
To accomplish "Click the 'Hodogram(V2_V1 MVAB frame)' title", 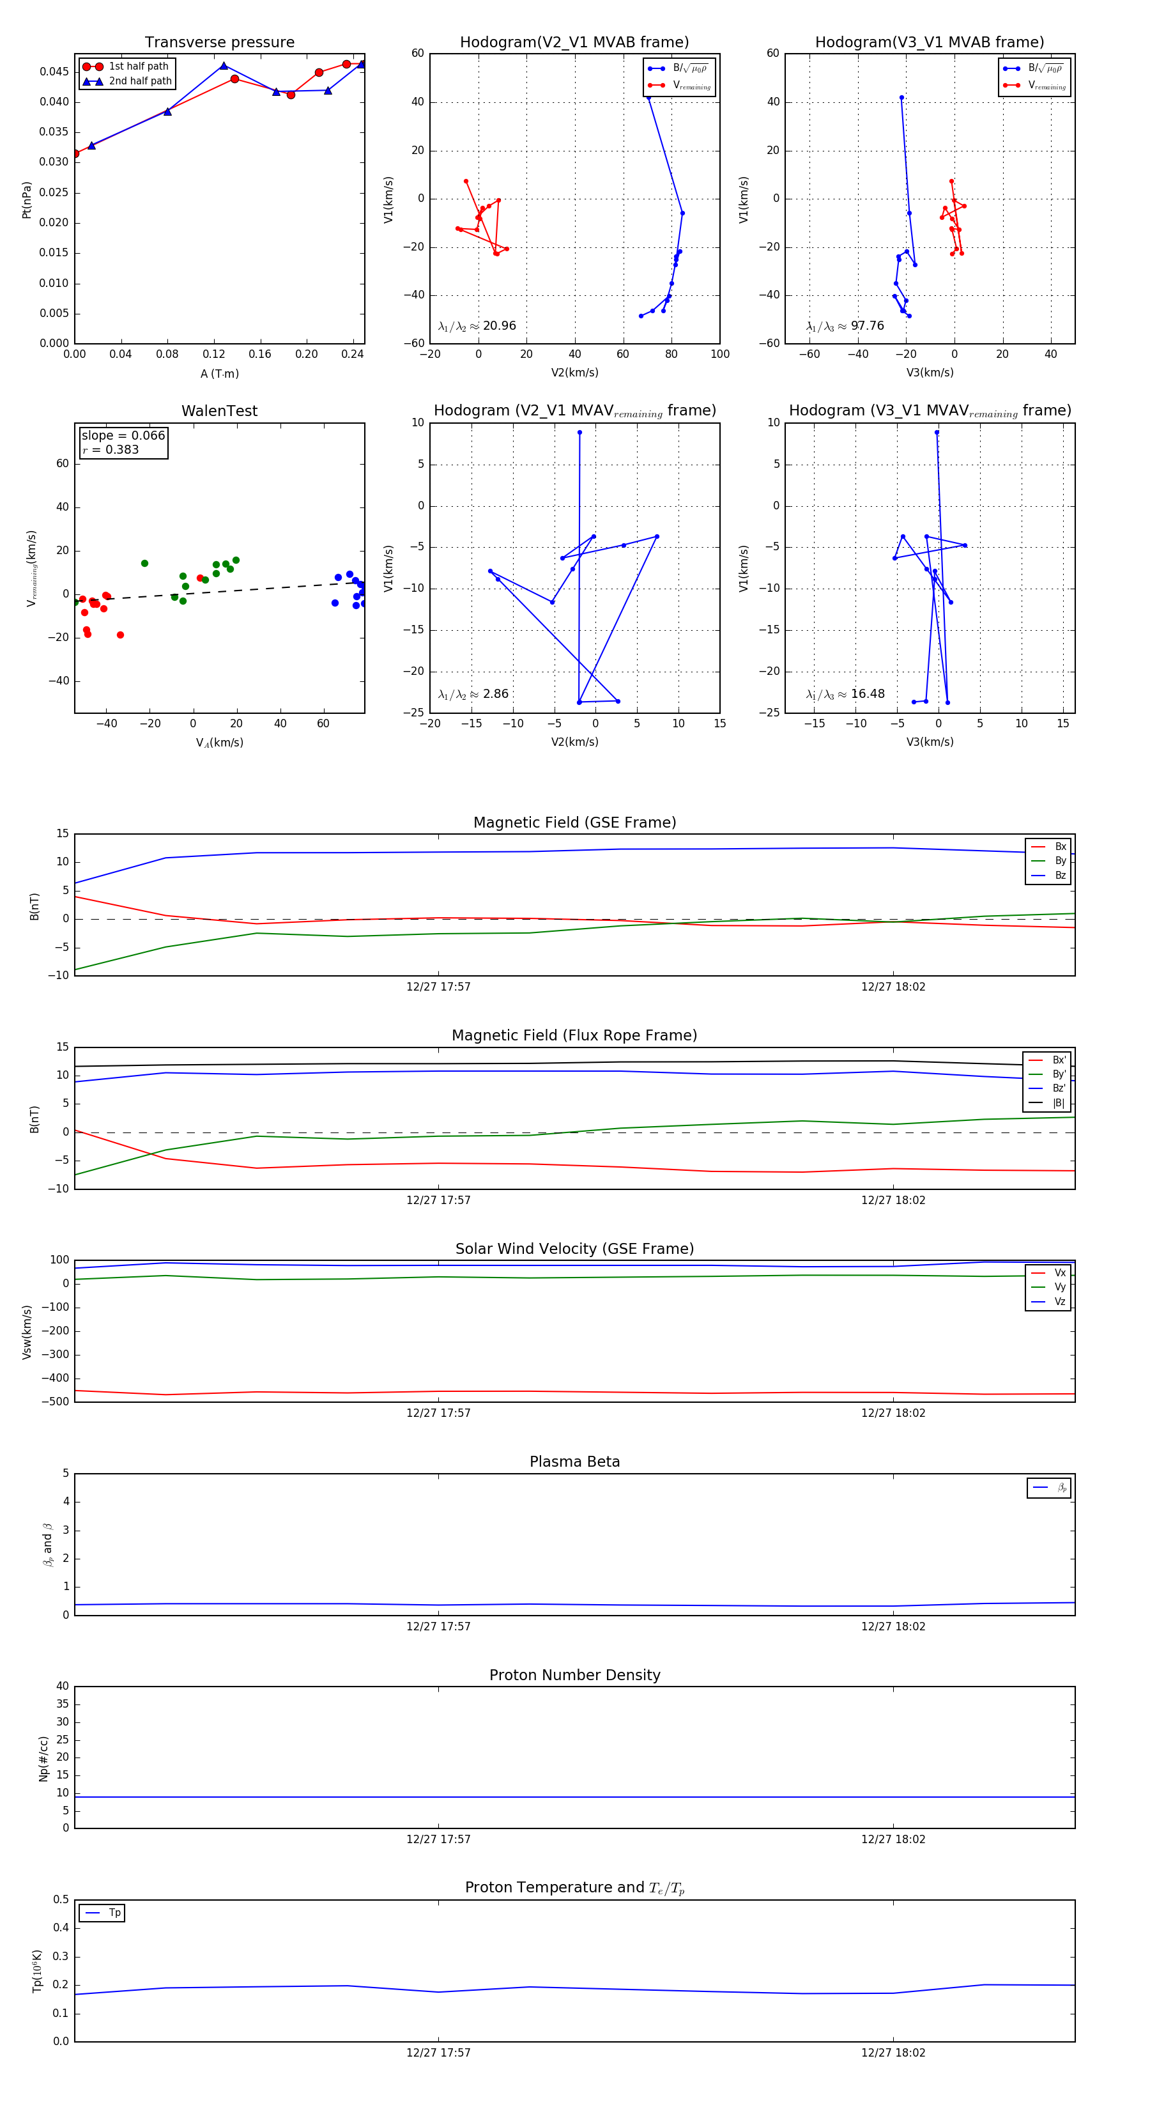I will (x=574, y=43).
